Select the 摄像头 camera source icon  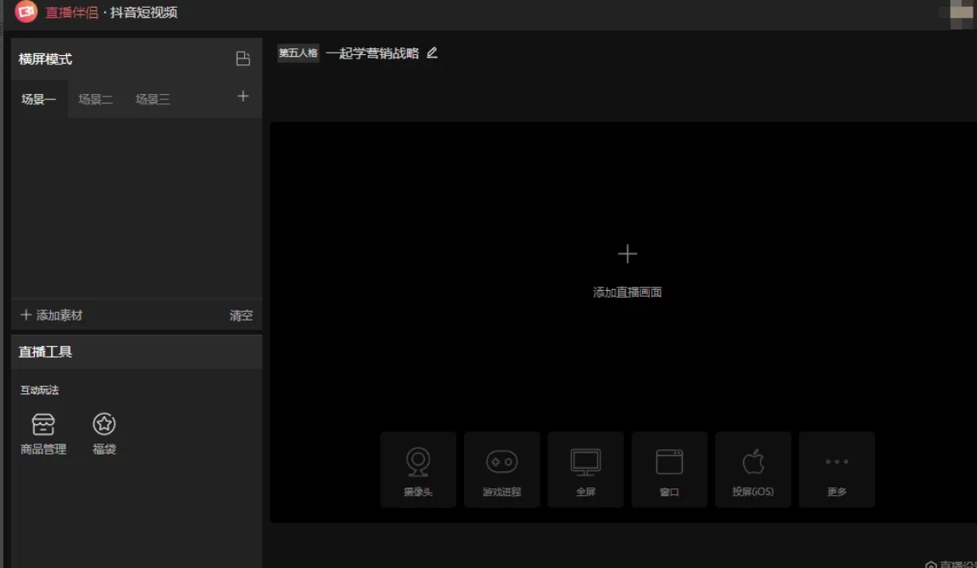[417, 470]
